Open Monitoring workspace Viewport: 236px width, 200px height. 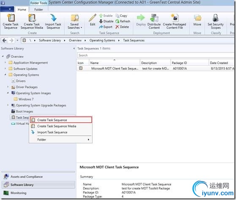point(38,193)
